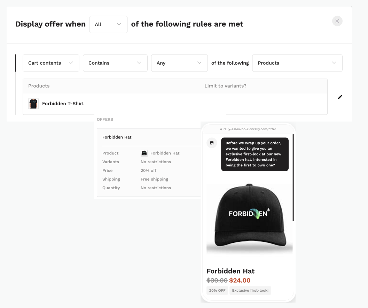Screen dimensions: 368x308
Task: Click the Exclusive first-look! badge
Action: coord(250,290)
